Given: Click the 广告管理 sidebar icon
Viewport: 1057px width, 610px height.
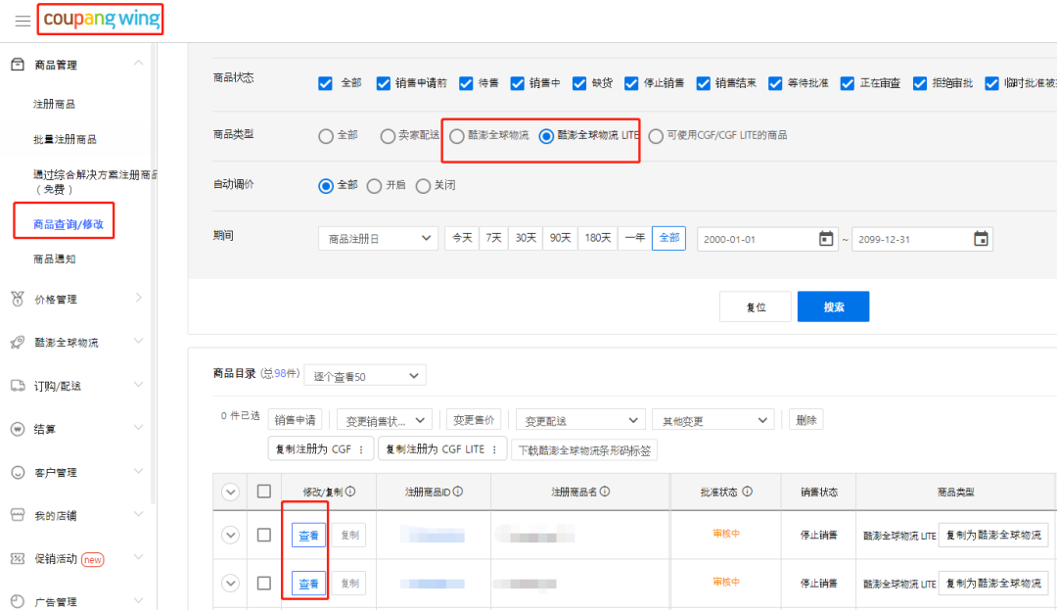Looking at the screenshot, I should coord(18,602).
